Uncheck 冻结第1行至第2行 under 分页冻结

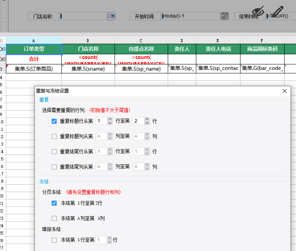click(54, 203)
